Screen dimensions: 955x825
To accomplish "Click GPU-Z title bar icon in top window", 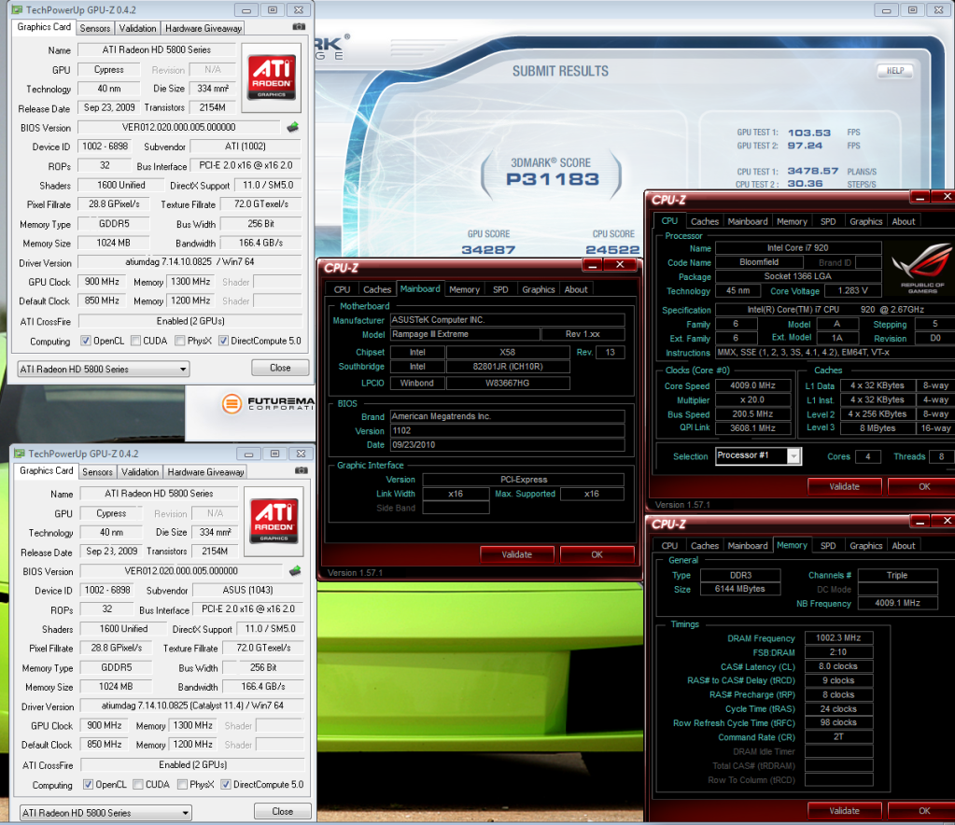I will pos(17,9).
